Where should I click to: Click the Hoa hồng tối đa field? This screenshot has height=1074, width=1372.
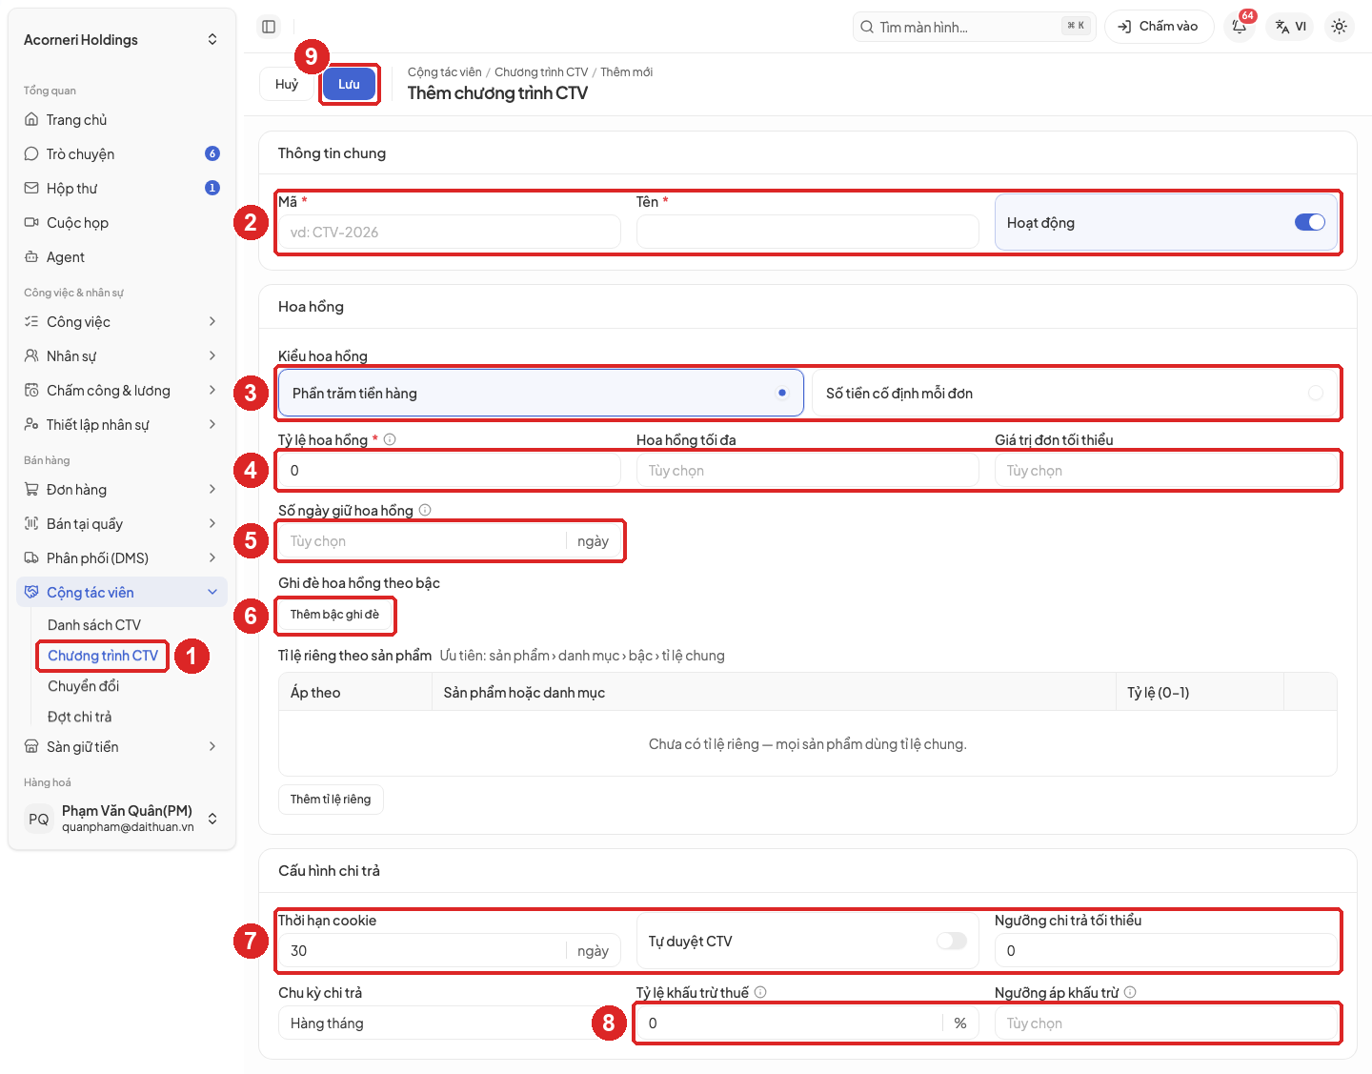click(x=807, y=470)
